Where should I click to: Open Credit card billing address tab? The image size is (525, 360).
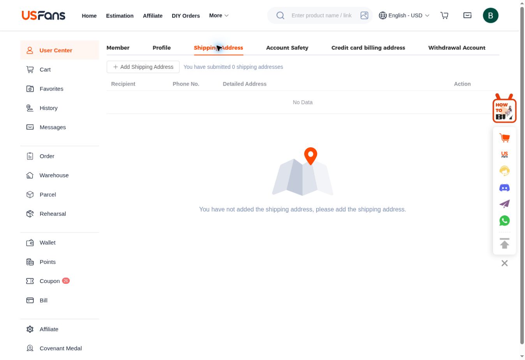(368, 48)
